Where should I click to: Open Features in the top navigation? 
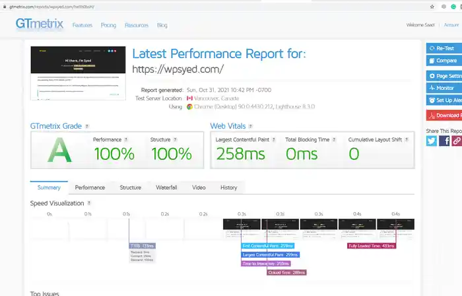click(82, 25)
